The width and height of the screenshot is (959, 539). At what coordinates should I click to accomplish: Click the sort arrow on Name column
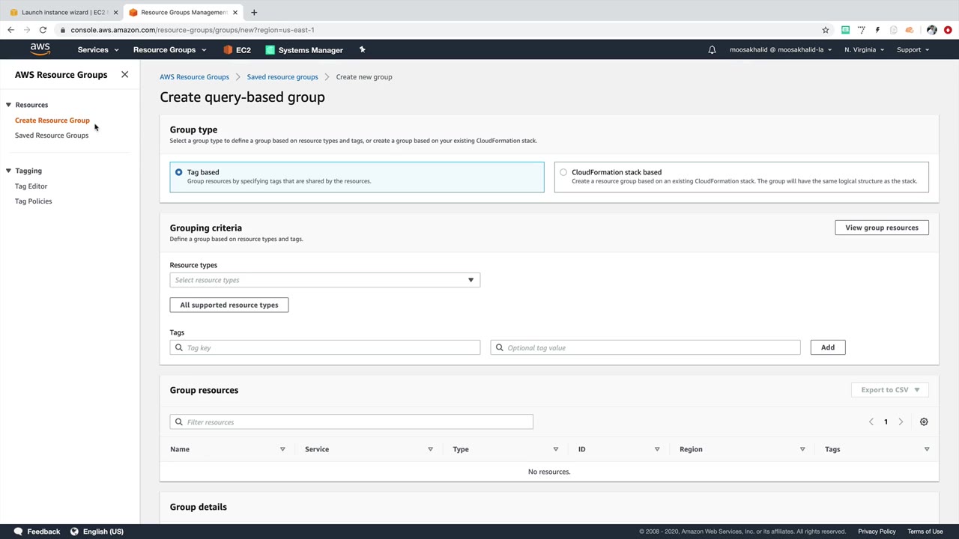click(282, 449)
